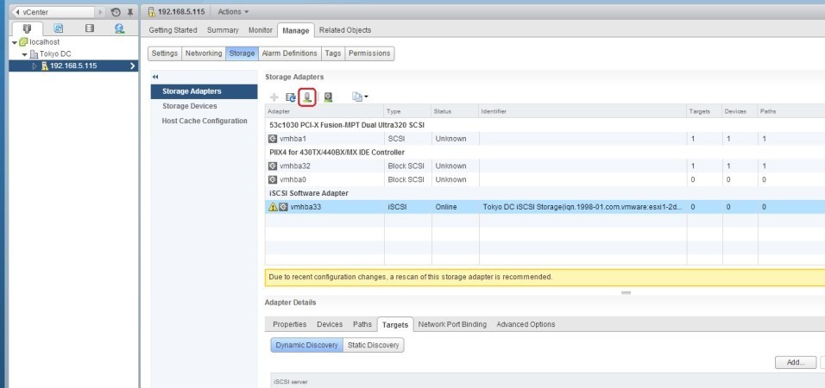Select the vmhba0 adapter row
825x388 pixels.
[545, 179]
